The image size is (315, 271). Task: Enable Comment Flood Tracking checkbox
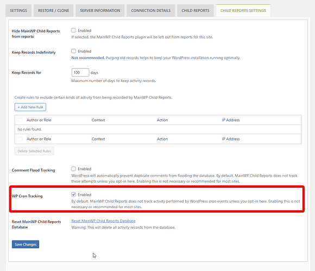coord(73,169)
